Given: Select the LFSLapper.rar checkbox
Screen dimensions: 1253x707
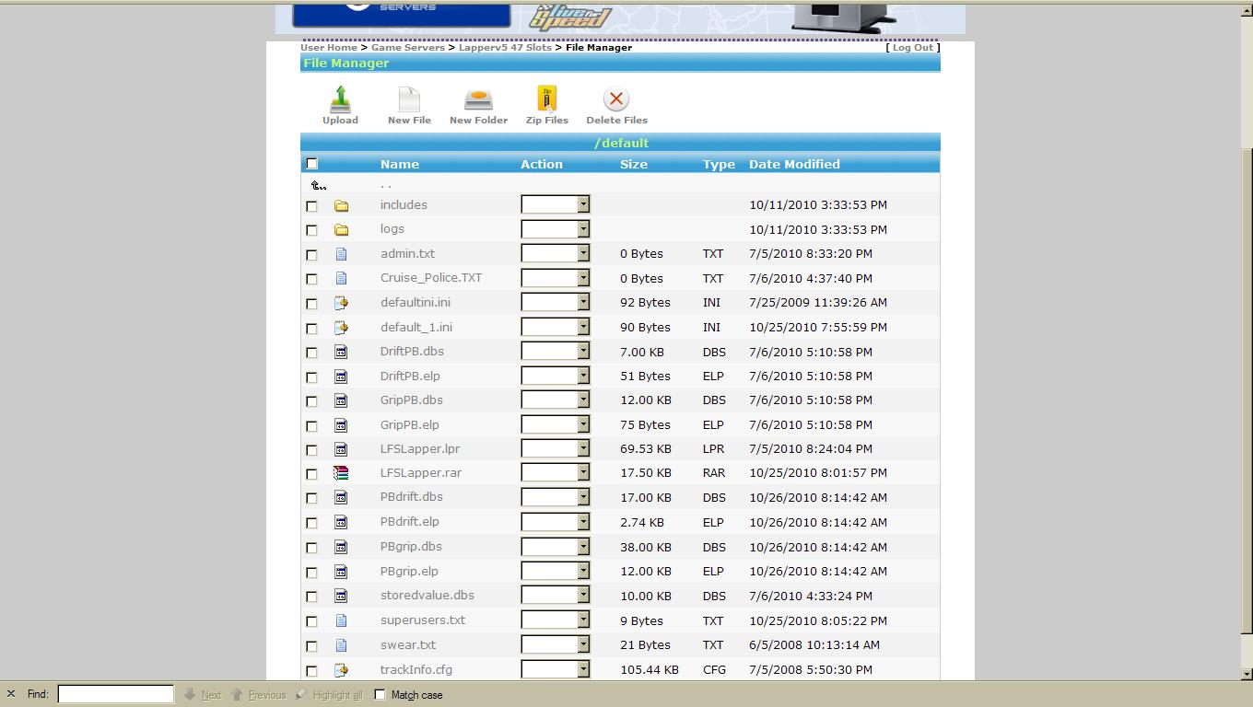Looking at the screenshot, I should (311, 474).
